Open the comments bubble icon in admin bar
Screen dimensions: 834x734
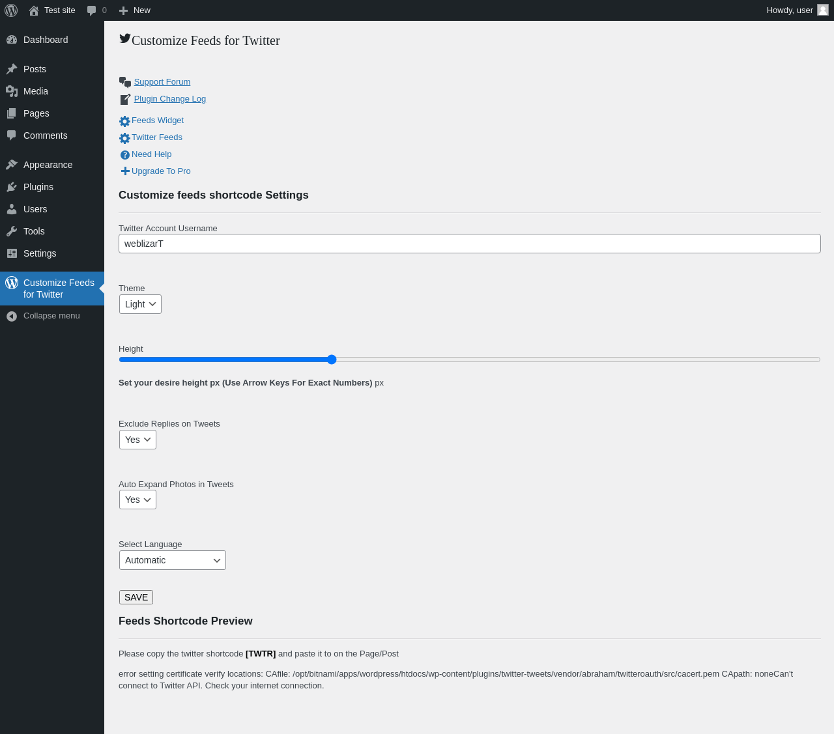(x=92, y=10)
